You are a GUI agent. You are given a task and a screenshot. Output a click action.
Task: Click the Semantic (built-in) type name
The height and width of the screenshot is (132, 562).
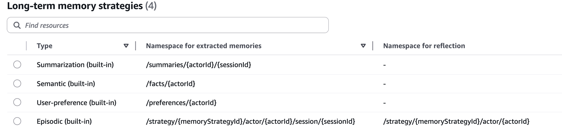[x=66, y=84]
